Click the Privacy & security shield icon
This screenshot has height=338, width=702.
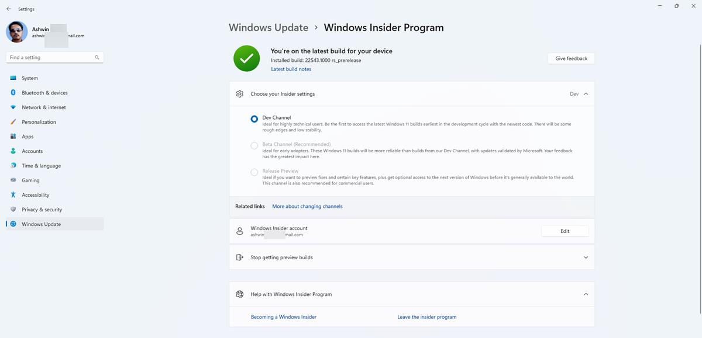tap(13, 209)
